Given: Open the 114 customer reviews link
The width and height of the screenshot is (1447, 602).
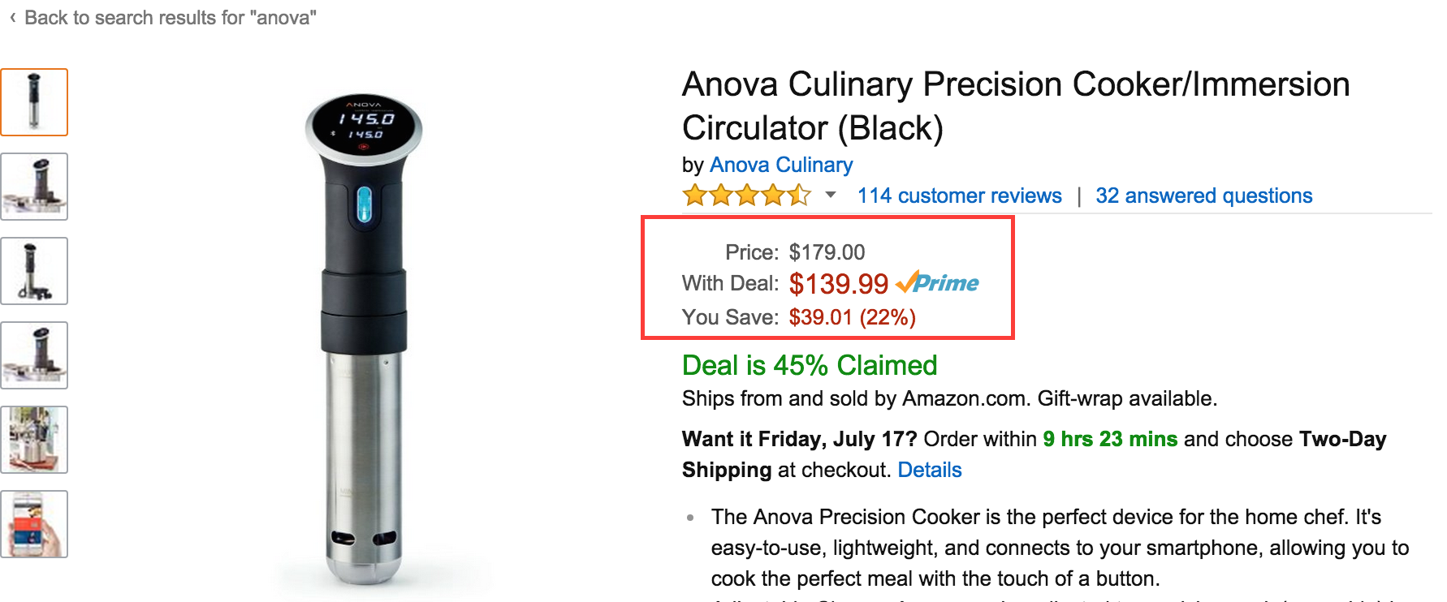Looking at the screenshot, I should tap(959, 196).
